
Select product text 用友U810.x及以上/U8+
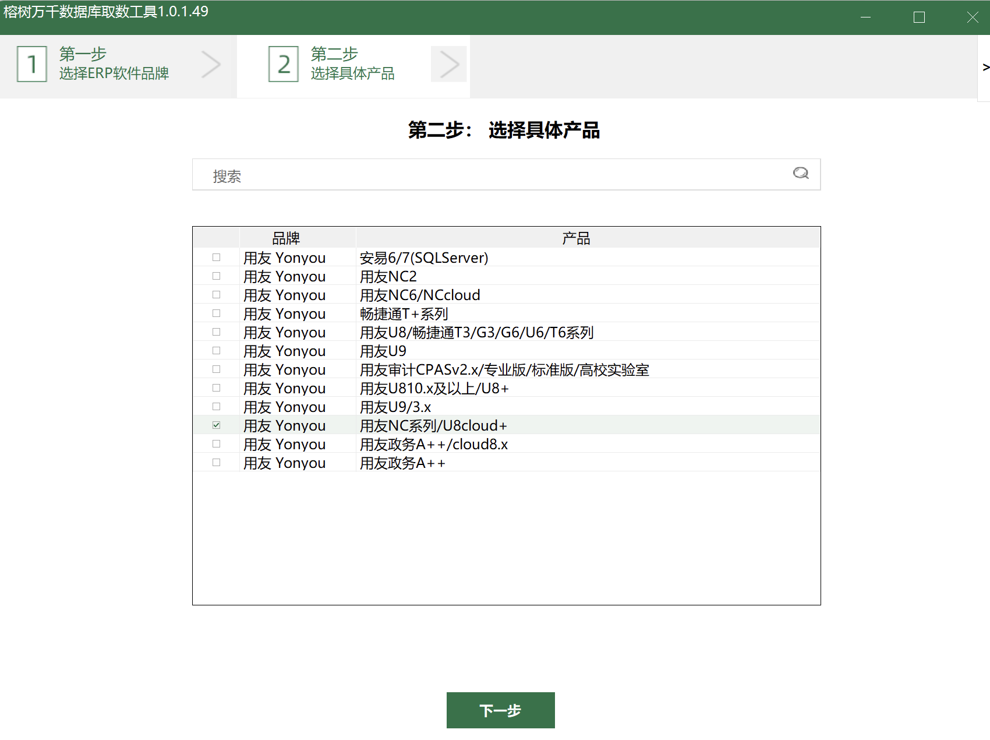[x=434, y=388]
